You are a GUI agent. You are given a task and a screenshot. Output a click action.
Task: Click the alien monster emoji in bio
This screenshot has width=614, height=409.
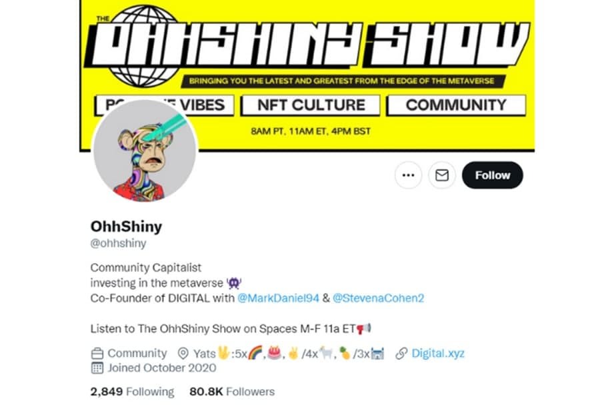(x=234, y=282)
